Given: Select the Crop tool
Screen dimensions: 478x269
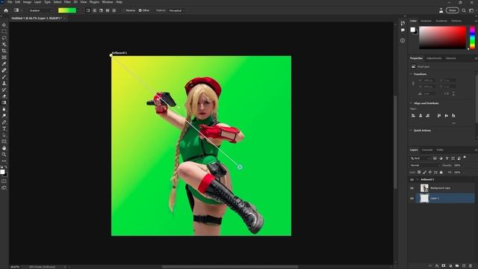Looking at the screenshot, I should [x=4, y=51].
